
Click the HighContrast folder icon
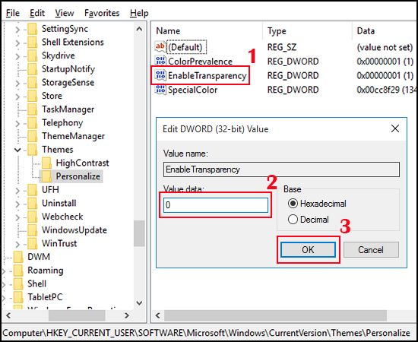(x=46, y=163)
